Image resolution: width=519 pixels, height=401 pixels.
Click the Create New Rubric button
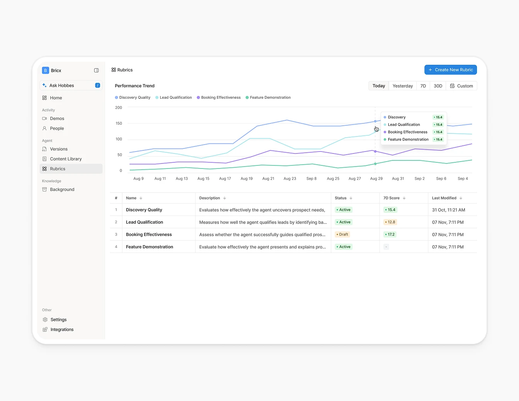click(450, 70)
